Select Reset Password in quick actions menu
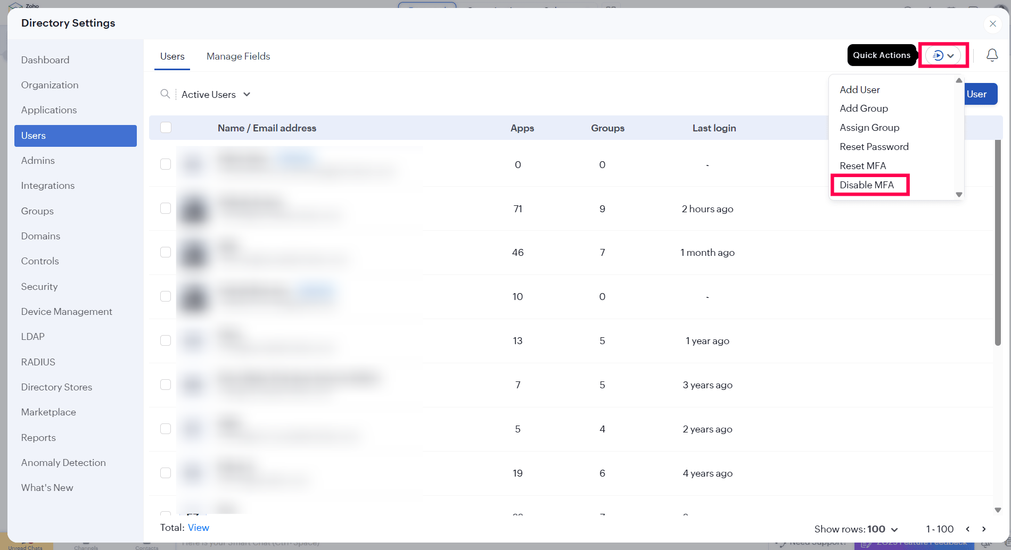Image resolution: width=1011 pixels, height=550 pixels. pyautogui.click(x=874, y=147)
